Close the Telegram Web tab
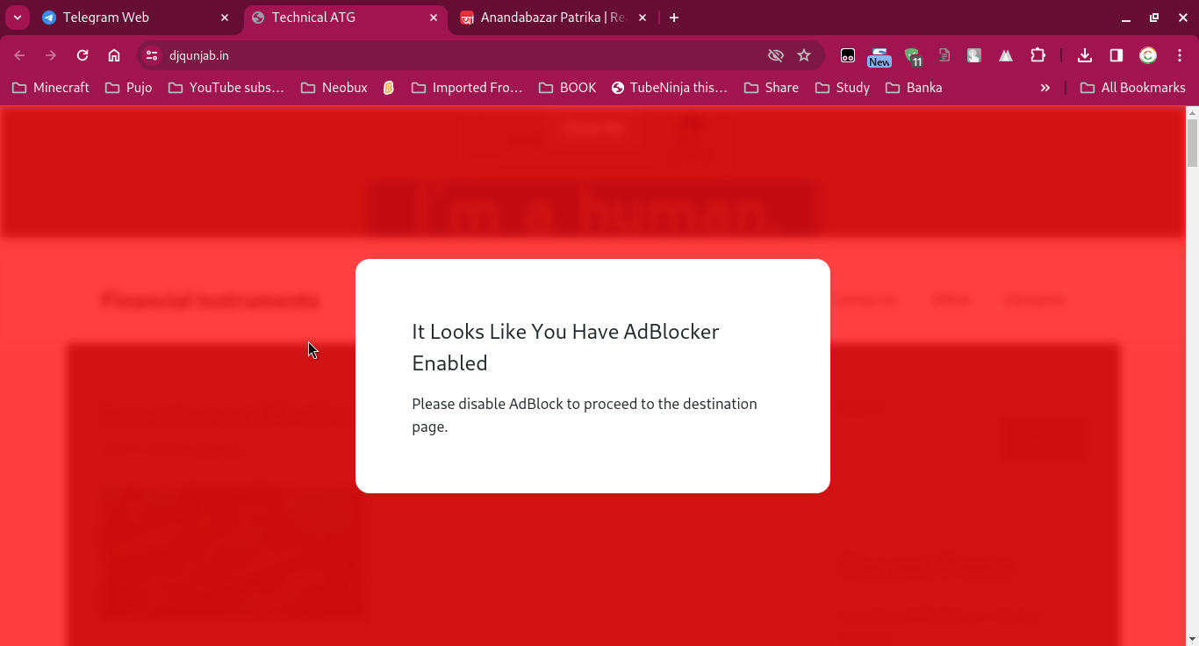 click(225, 18)
